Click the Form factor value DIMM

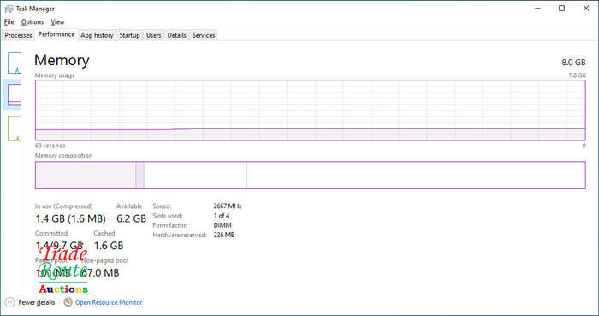[x=222, y=225]
